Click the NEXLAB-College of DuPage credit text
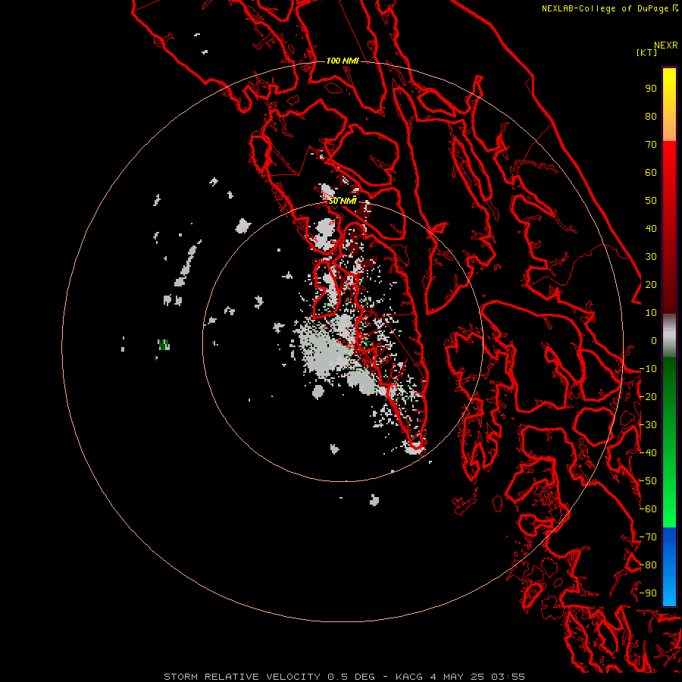Screen dimensions: 682x682 tap(605, 8)
